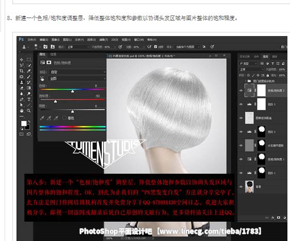Click the first eyedropper in Properties panel
This screenshot has width=290, height=241.
[42, 118]
